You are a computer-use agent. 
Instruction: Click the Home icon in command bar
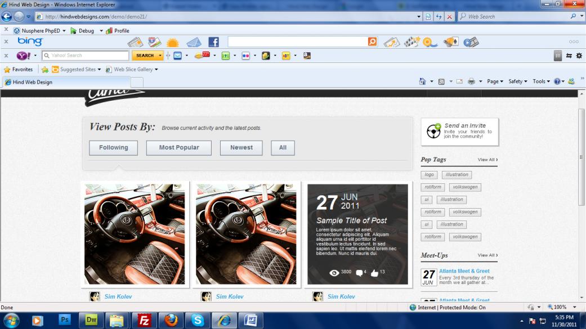[422, 82]
